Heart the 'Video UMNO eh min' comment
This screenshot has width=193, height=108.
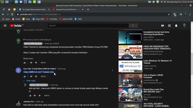(36, 76)
